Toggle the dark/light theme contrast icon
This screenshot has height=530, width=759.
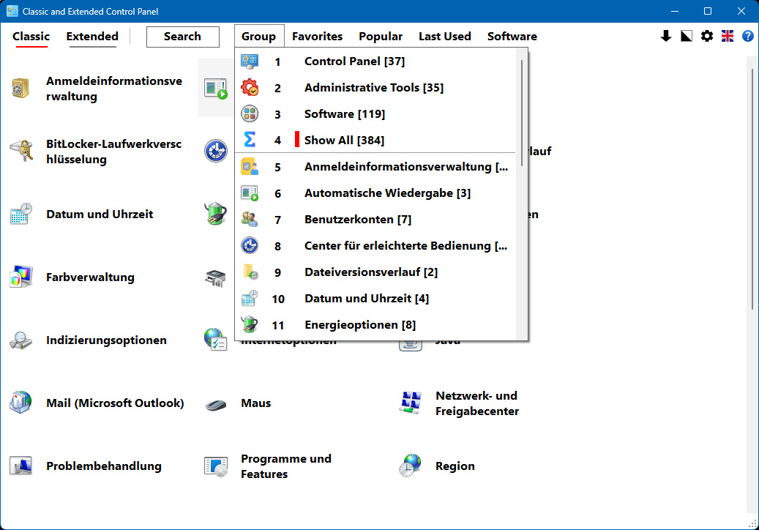click(x=686, y=36)
